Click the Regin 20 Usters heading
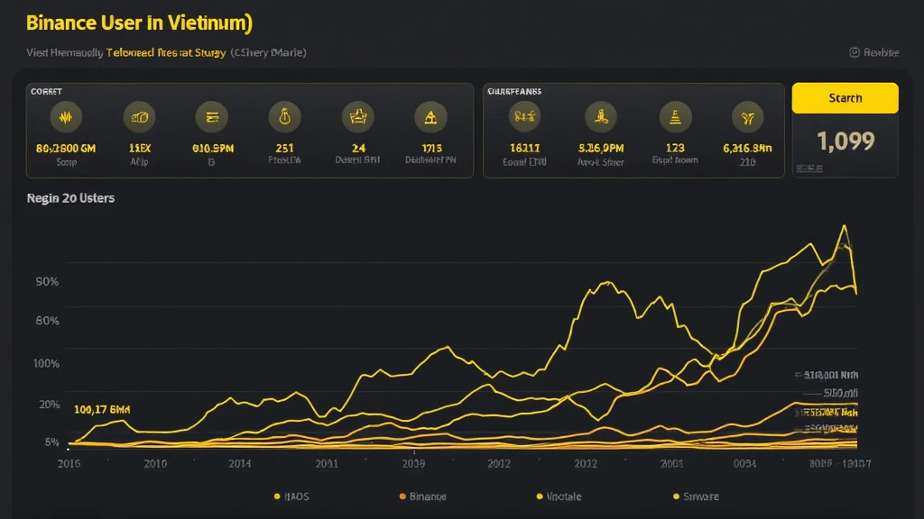Image resolution: width=924 pixels, height=519 pixels. [x=70, y=198]
